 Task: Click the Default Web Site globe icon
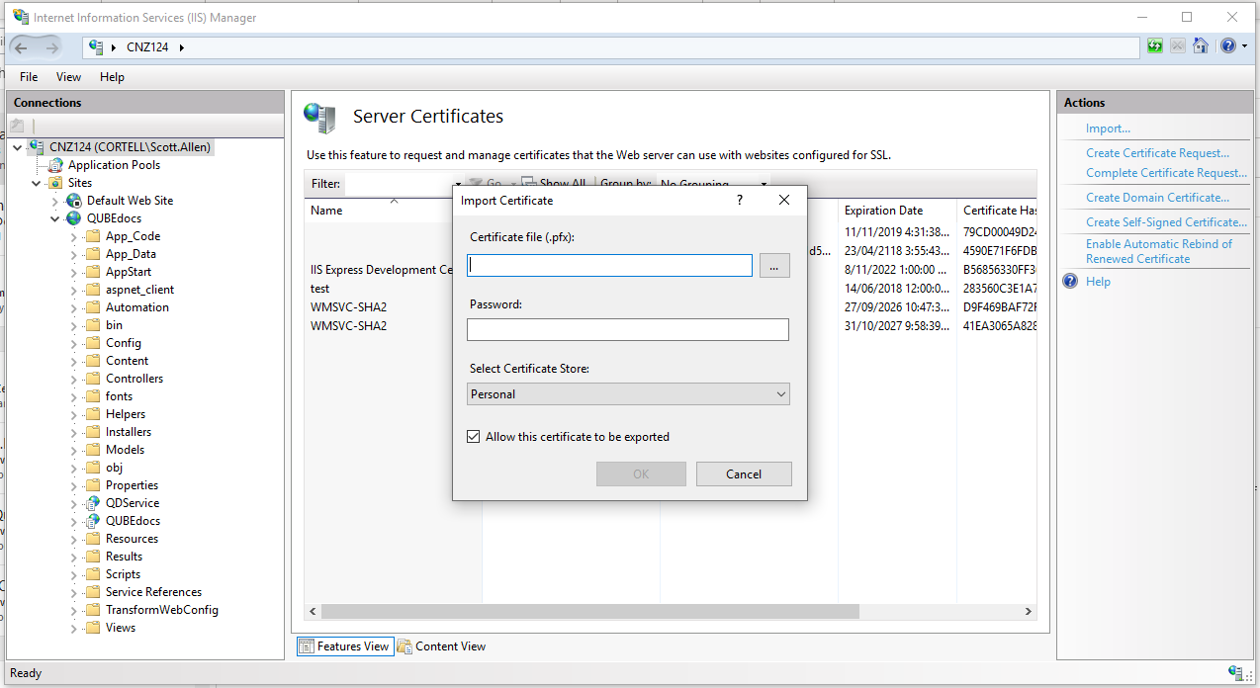(74, 201)
